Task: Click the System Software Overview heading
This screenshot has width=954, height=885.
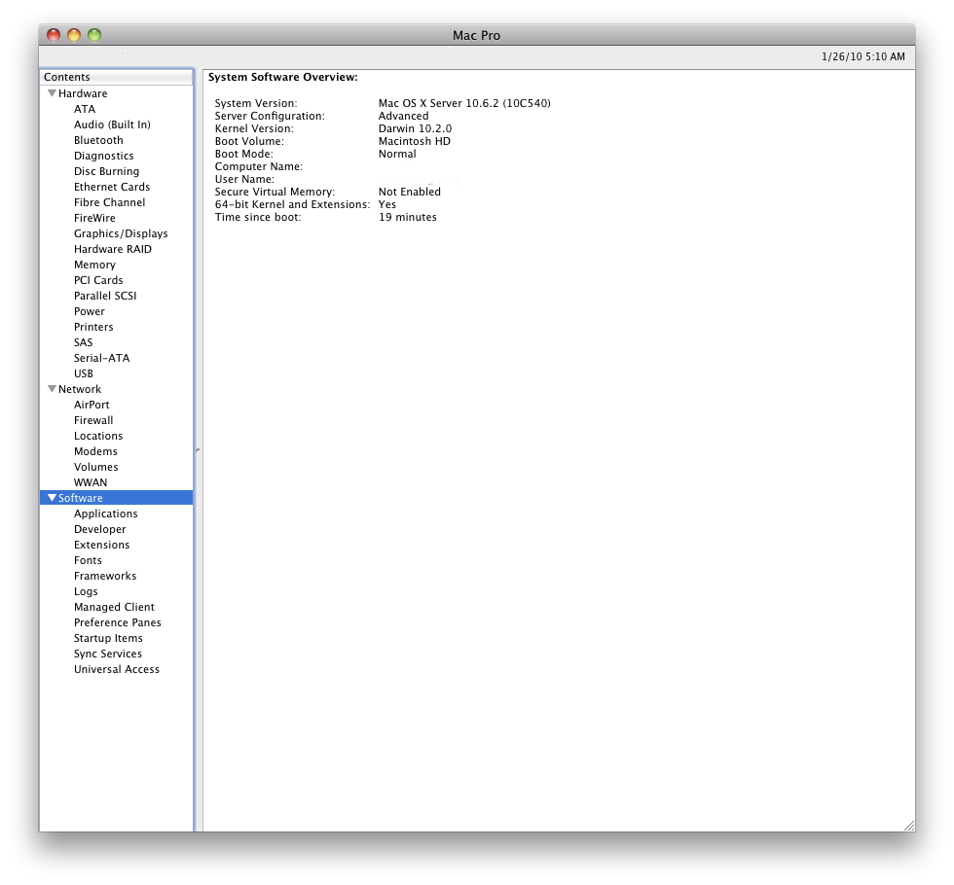Action: [283, 77]
